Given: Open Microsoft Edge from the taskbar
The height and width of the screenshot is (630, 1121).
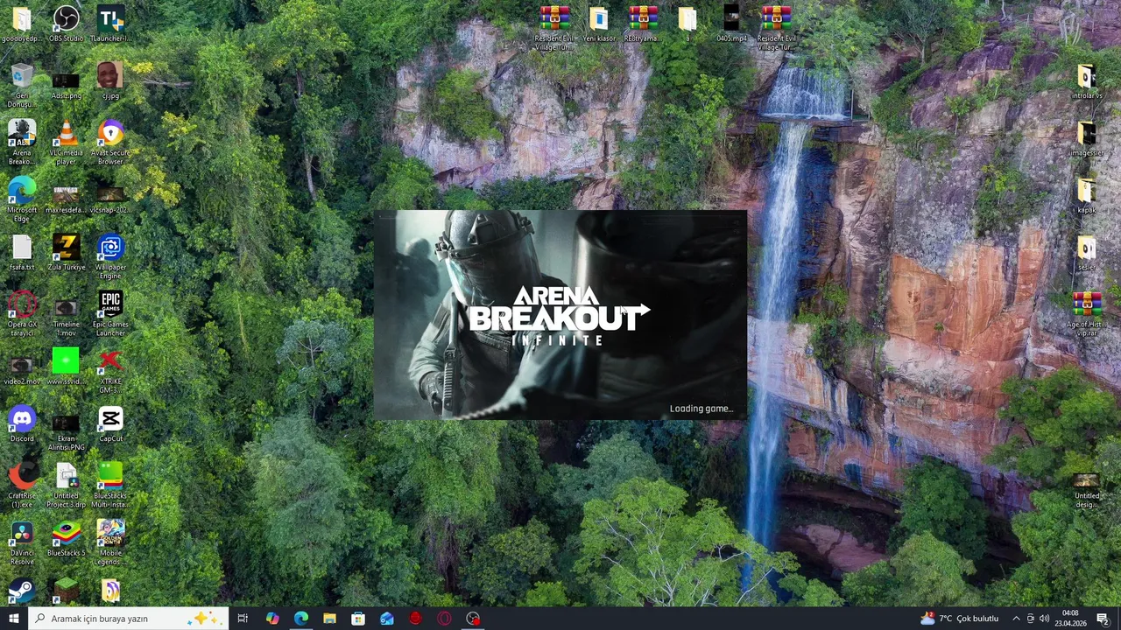Looking at the screenshot, I should 301,619.
